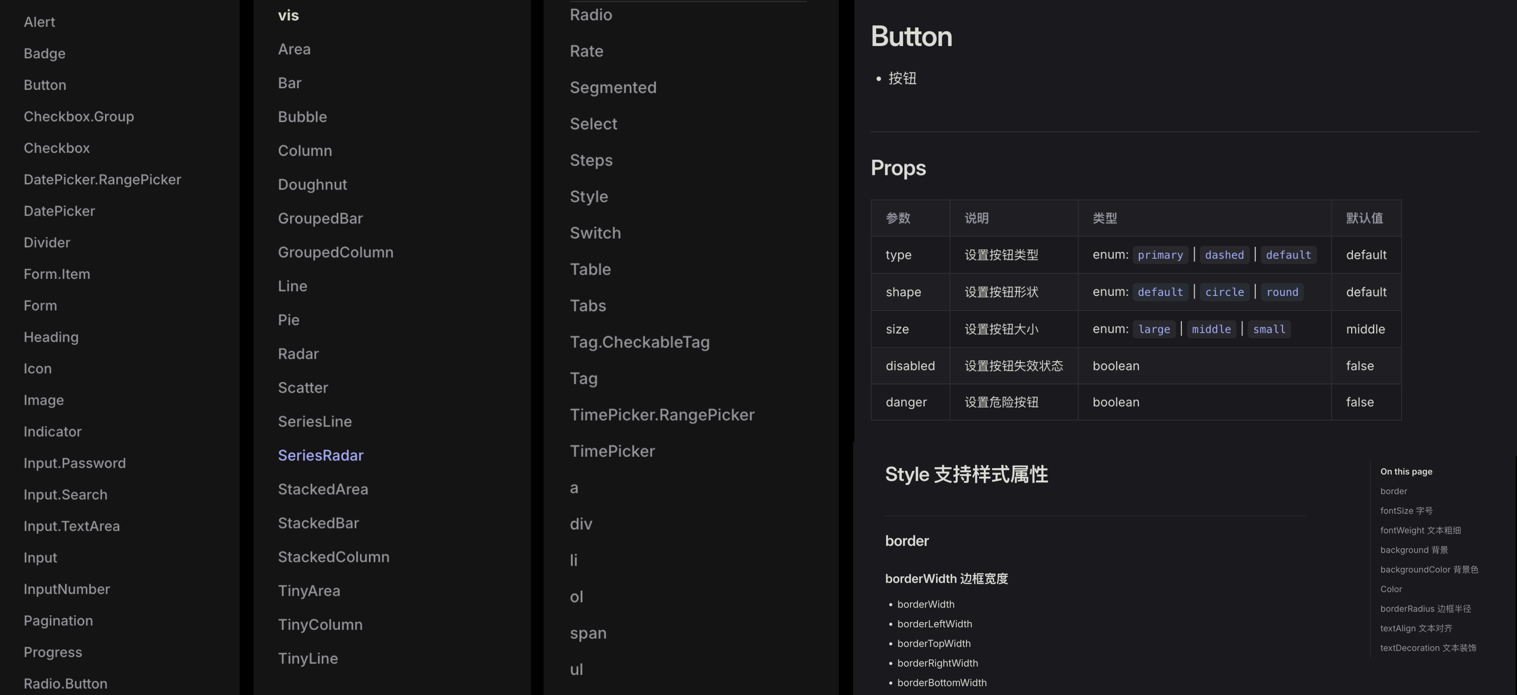
Task: Select TimePicker.RangePicker in the list
Action: coord(661,414)
